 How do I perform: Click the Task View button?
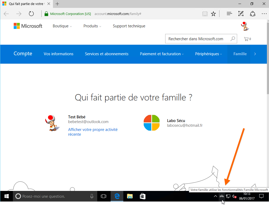pos(104,196)
